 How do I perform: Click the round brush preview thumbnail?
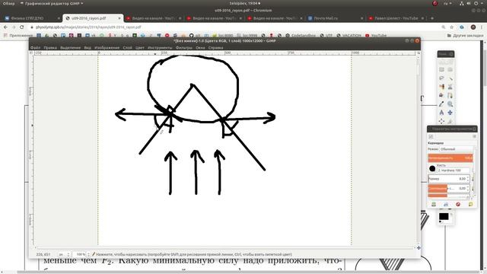tap(432, 169)
